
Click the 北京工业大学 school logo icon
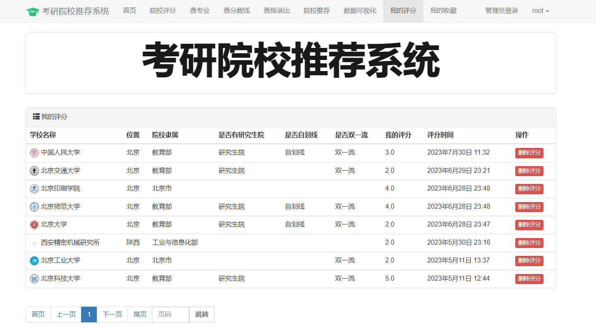34,261
